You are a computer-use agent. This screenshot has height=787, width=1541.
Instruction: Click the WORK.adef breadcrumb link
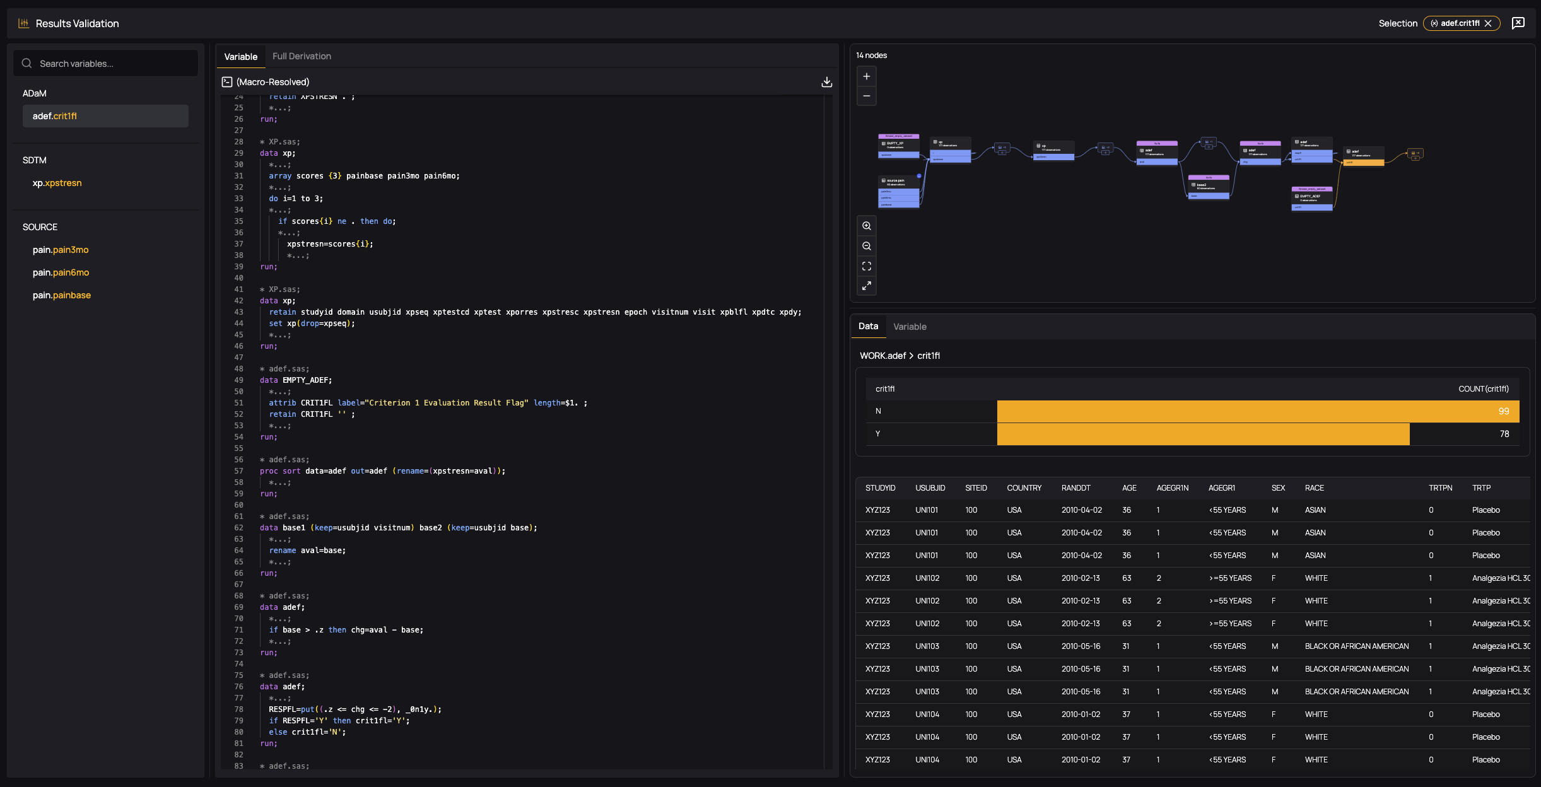(x=882, y=356)
